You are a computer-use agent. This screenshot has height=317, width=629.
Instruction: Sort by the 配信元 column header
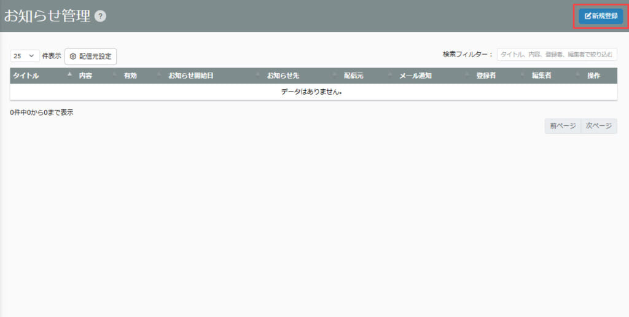354,76
